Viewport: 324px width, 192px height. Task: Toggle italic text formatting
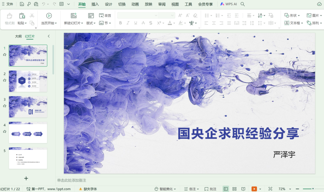click(x=128, y=23)
